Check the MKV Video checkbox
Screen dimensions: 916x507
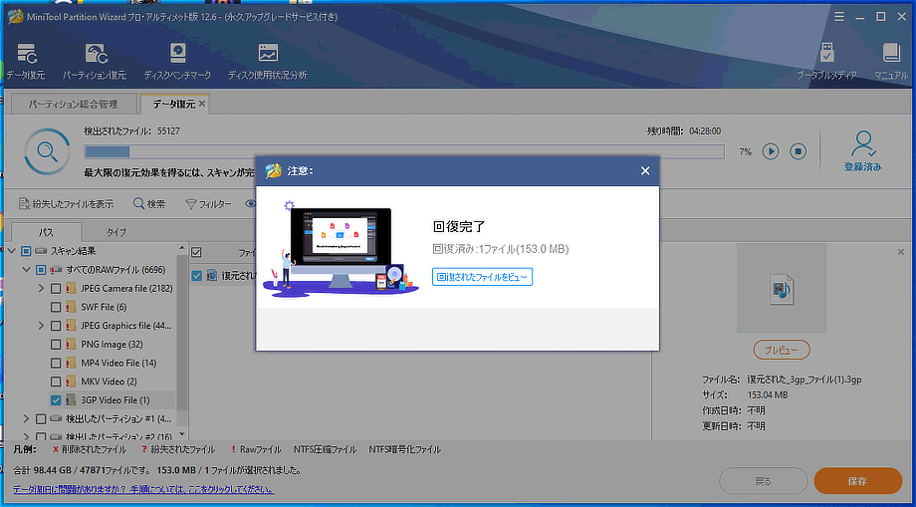56,382
